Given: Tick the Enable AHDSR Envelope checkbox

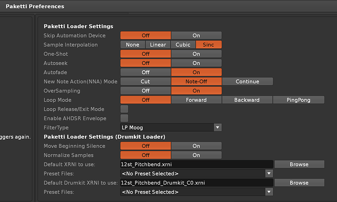Looking at the screenshot, I should pyautogui.click(x=124, y=118).
